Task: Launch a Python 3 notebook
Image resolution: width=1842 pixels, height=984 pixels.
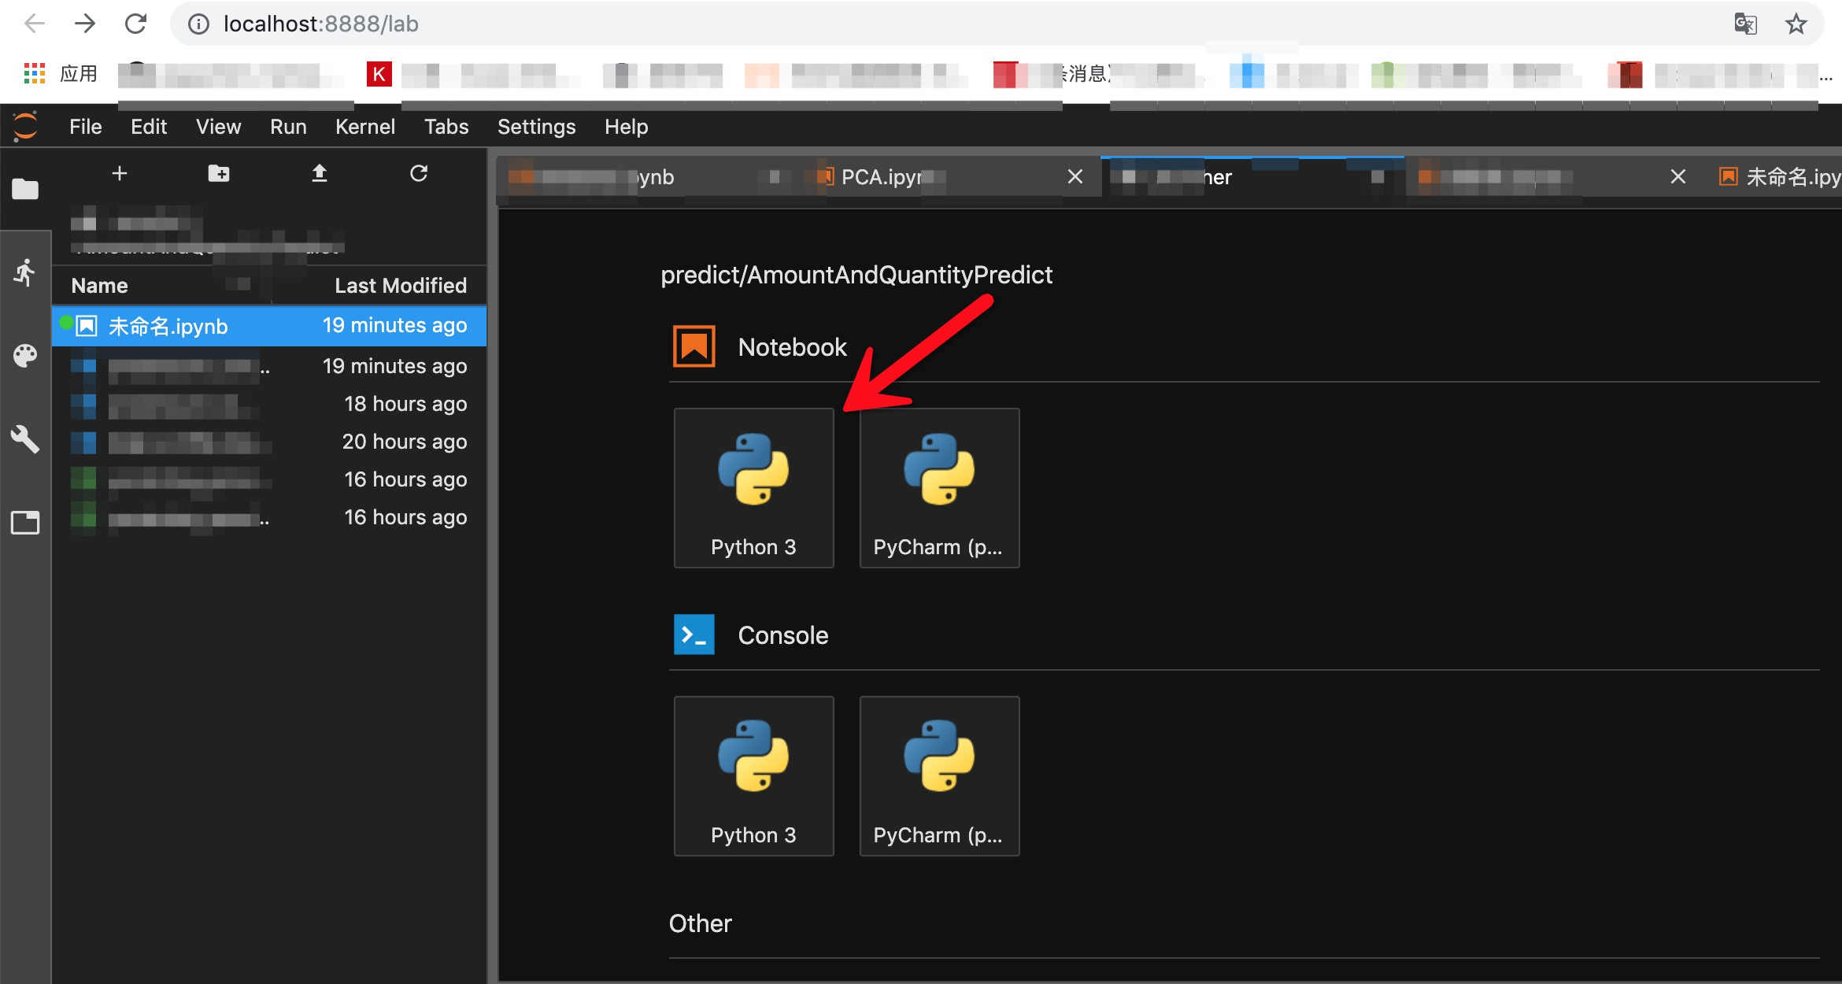Action: (x=753, y=487)
